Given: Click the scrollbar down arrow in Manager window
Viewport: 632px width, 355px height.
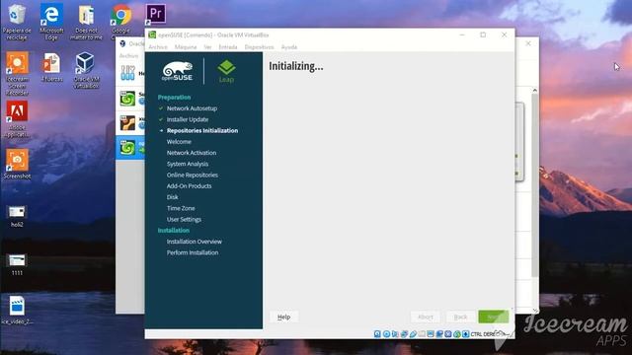Looking at the screenshot, I should [535, 311].
